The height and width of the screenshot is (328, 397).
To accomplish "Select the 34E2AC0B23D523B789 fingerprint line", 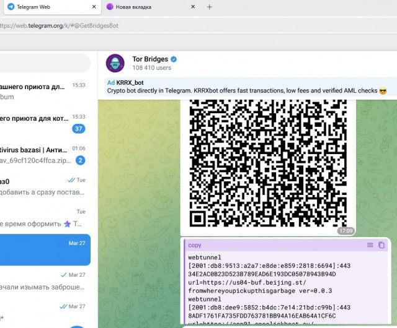I will click(x=262, y=274).
